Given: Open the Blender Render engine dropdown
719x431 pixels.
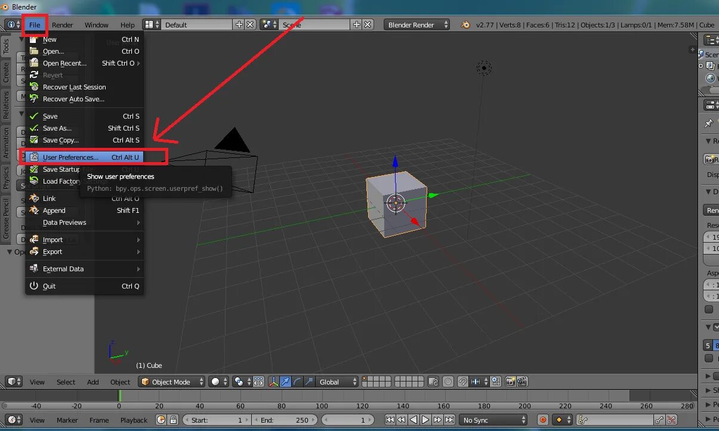Looking at the screenshot, I should [418, 24].
